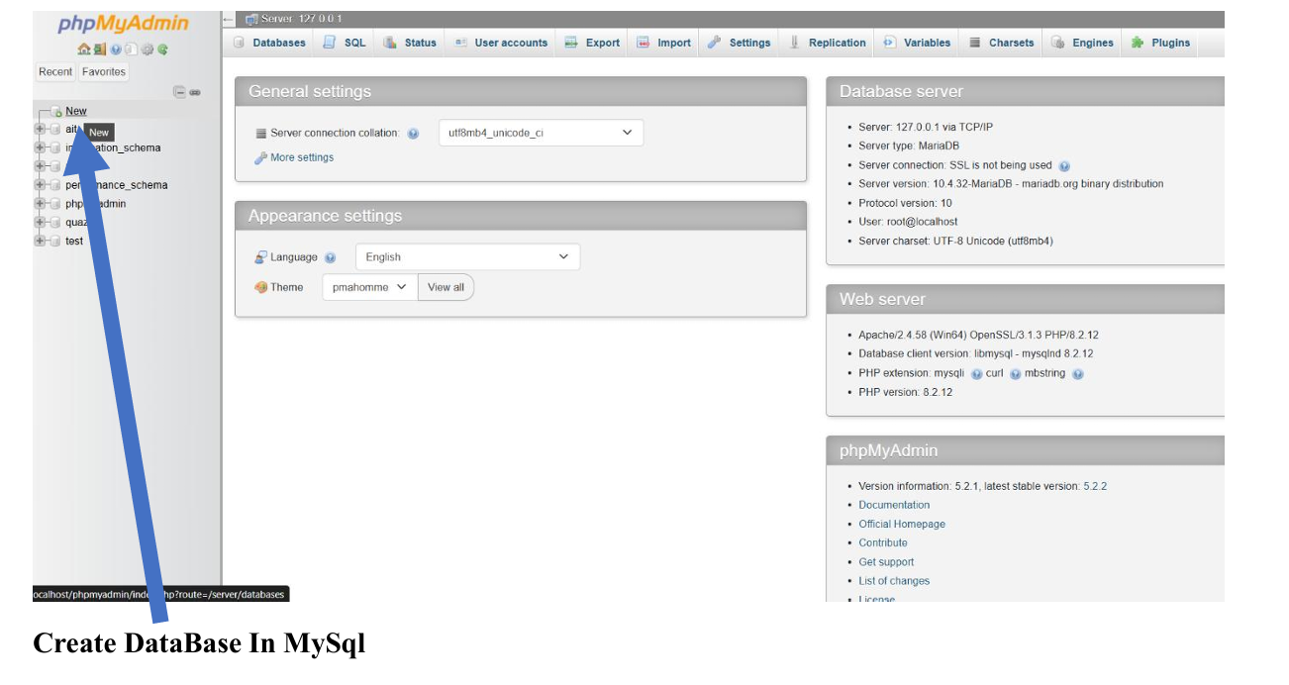Switch to the Charsets tab

pos(1001,43)
